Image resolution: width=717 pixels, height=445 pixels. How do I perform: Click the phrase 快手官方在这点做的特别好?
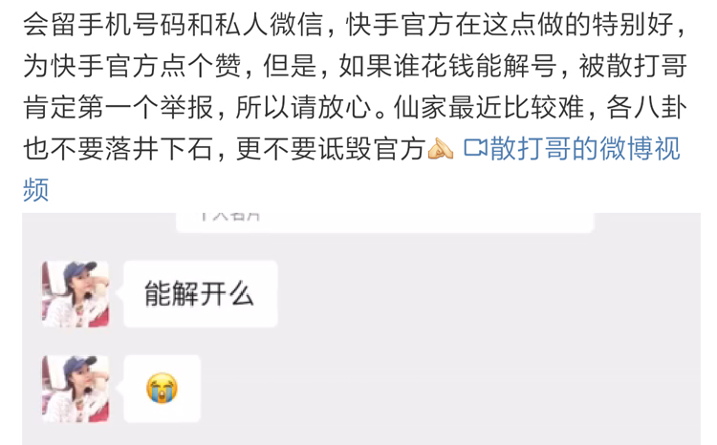pyautogui.click(x=511, y=24)
